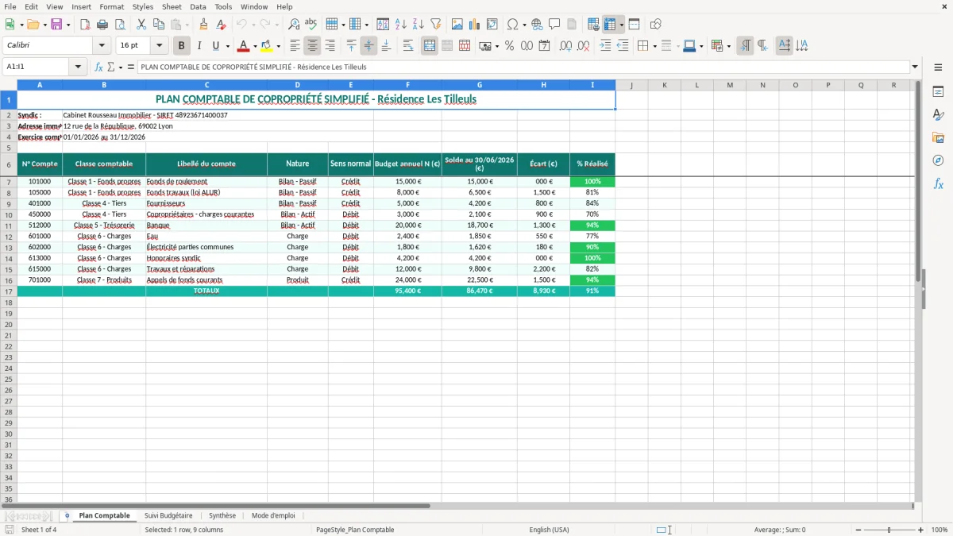Screen dimensions: 953x536
Task: Insert an image
Action: tap(457, 25)
